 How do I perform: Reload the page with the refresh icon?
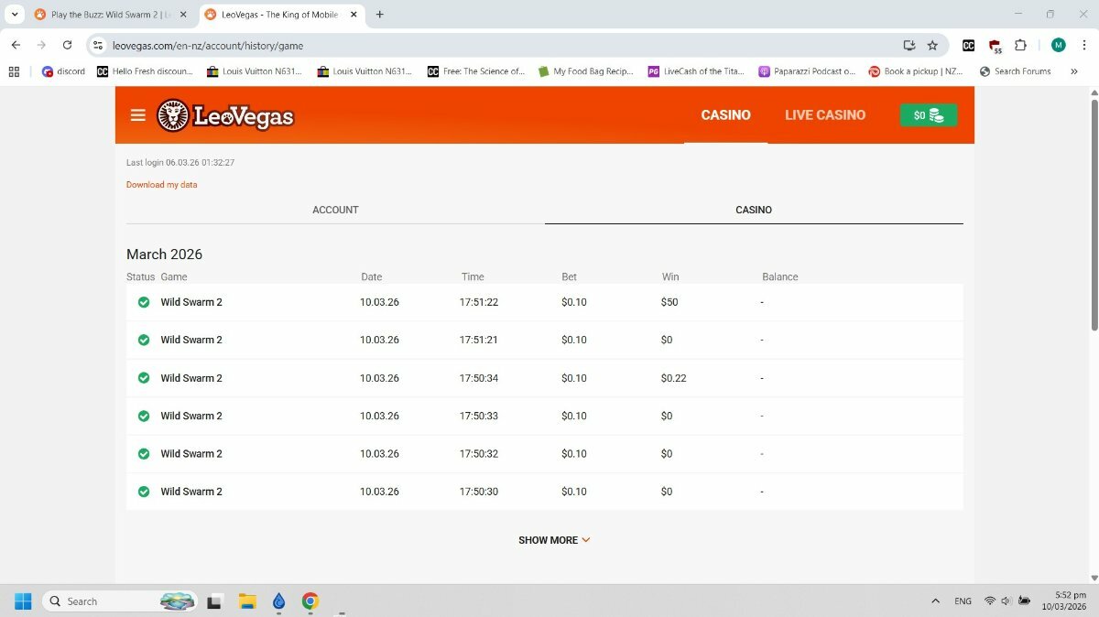(x=67, y=45)
